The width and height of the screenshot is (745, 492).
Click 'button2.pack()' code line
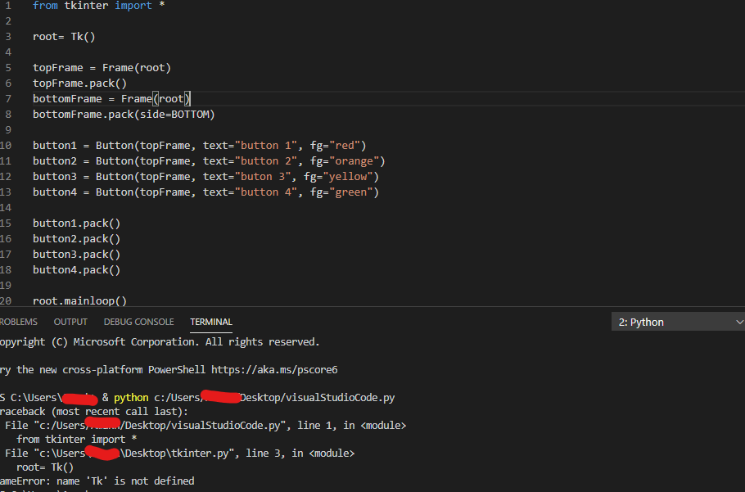point(76,239)
